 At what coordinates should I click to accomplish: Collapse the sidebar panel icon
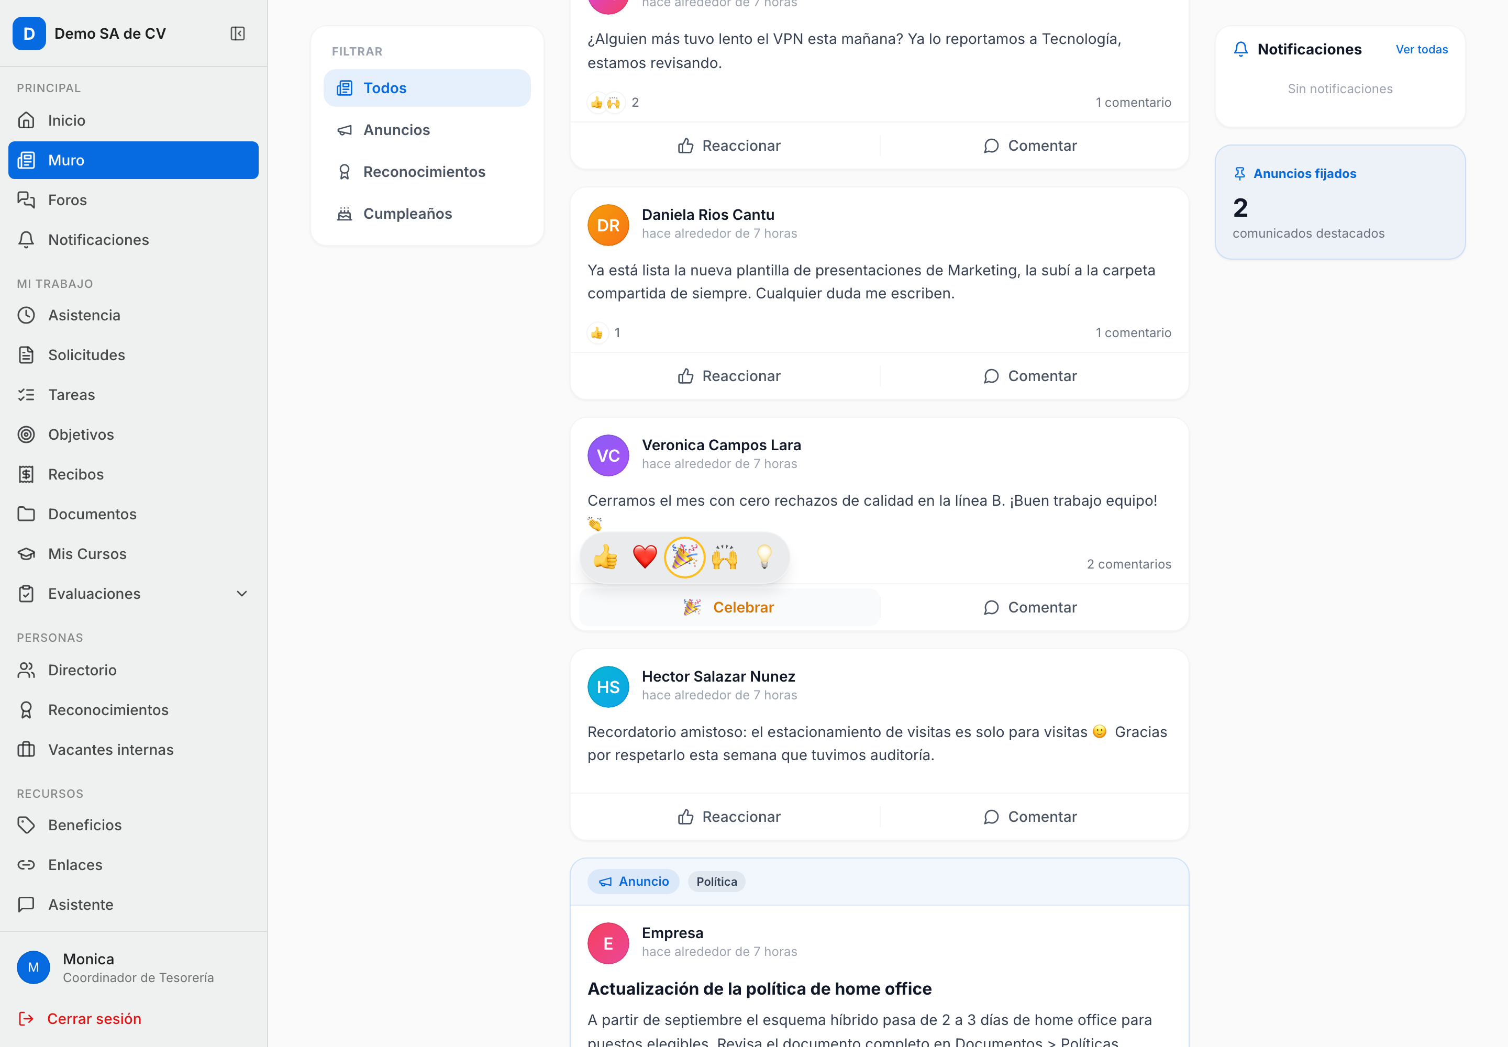click(x=238, y=34)
